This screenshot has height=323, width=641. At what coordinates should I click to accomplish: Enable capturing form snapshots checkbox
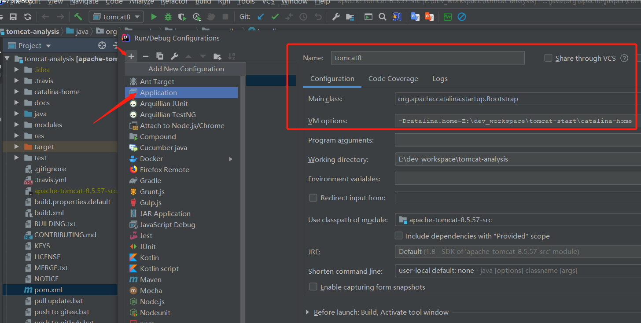click(x=313, y=287)
